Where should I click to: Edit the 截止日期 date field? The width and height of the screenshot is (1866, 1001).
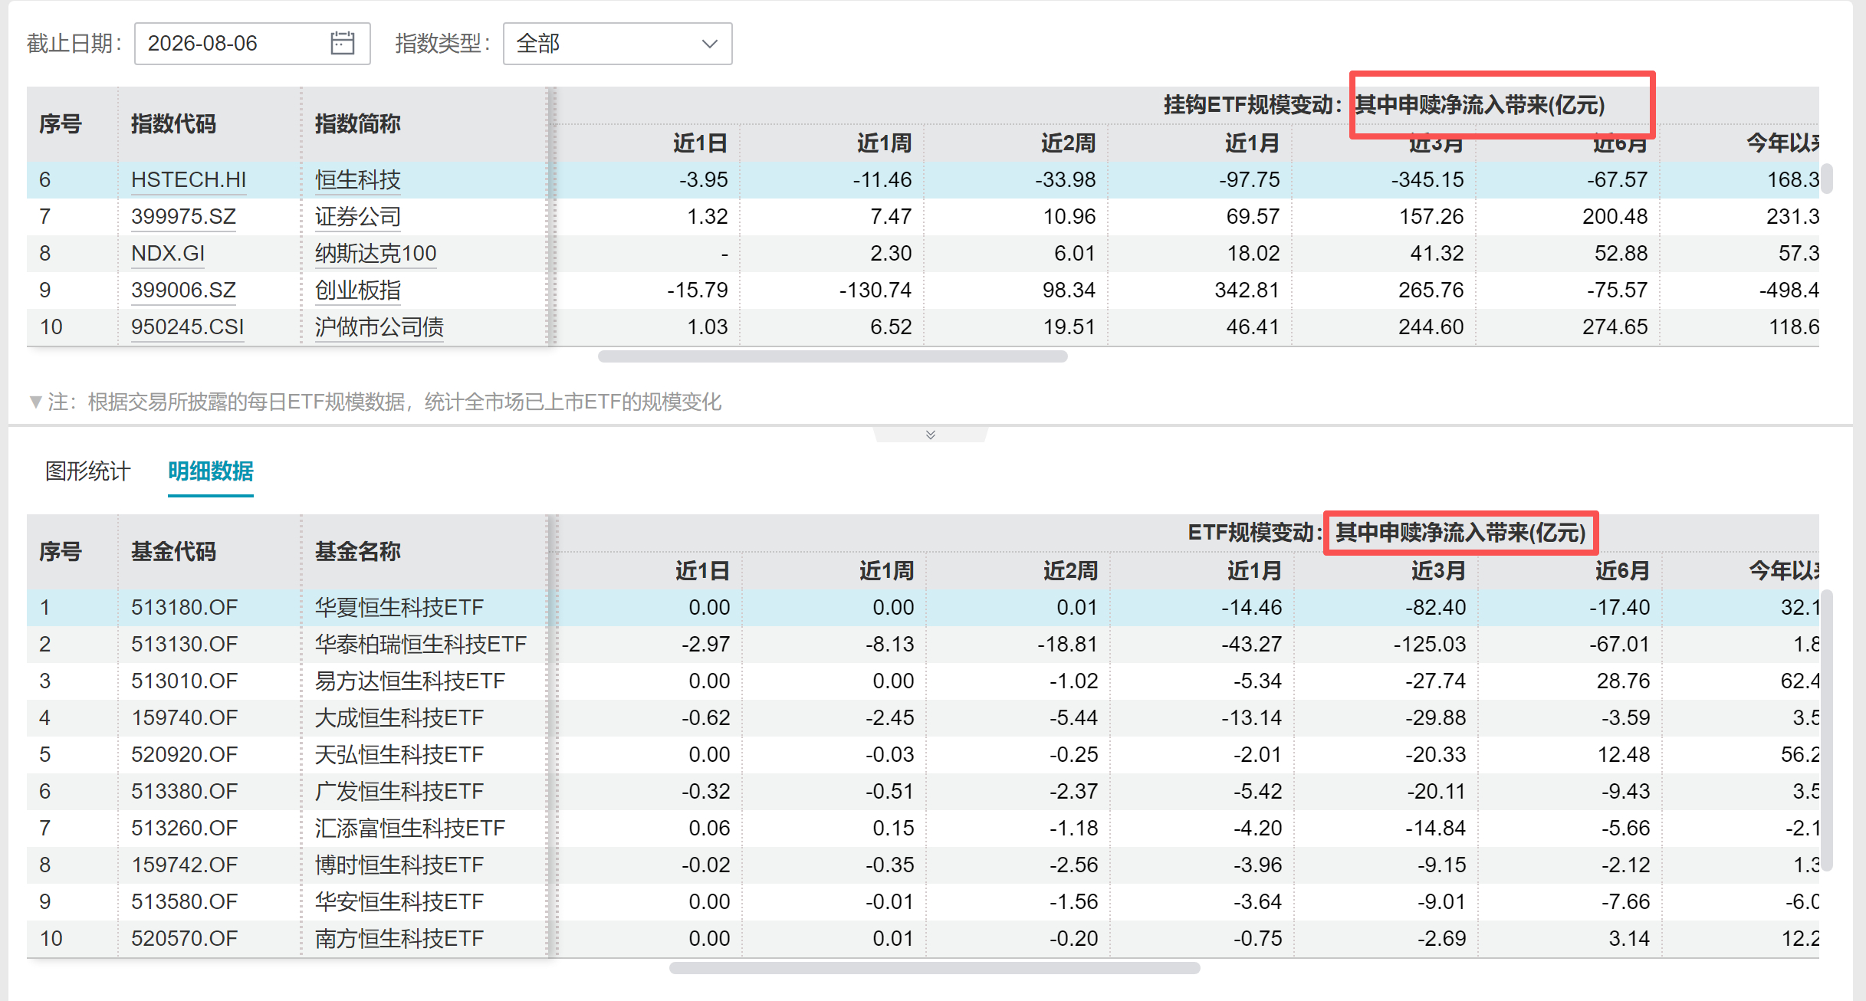(252, 44)
